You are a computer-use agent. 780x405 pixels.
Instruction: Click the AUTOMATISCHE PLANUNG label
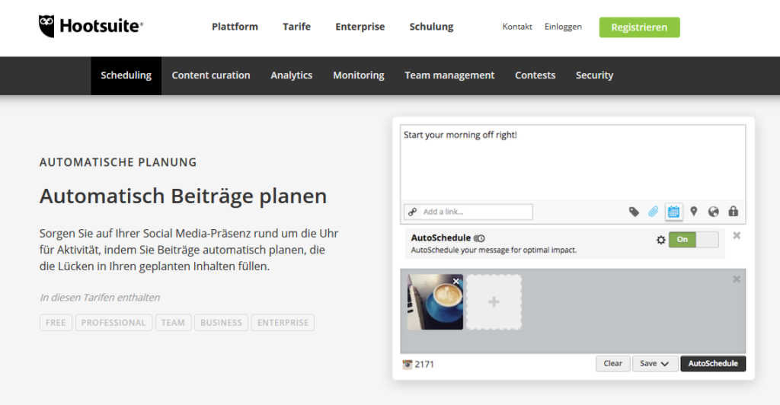[118, 162]
